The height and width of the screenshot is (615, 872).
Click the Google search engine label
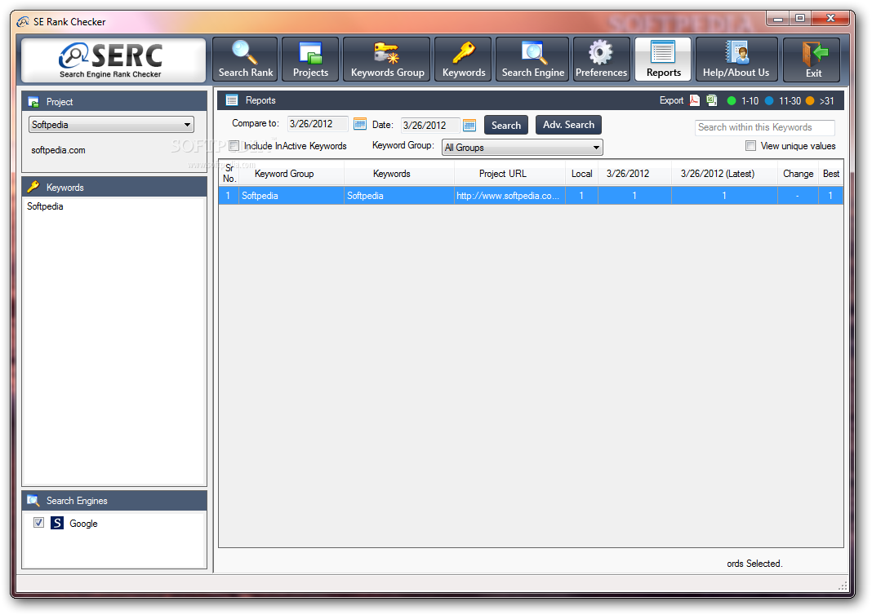pyautogui.click(x=83, y=524)
